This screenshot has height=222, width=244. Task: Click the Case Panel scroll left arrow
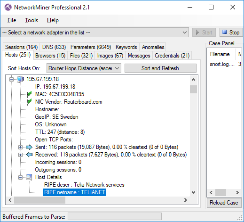click(x=211, y=192)
